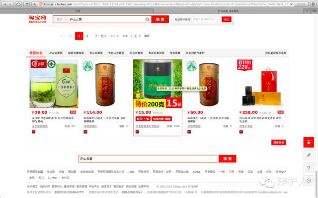
Task: Open the YunOS footer link
Action: point(196,172)
